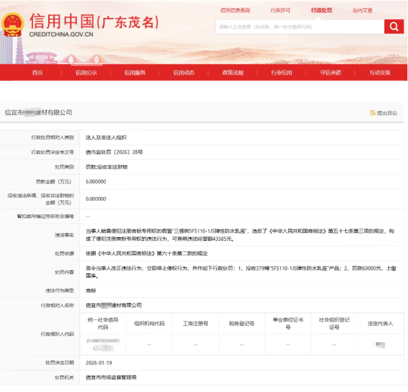Focus the enterprise search input box
Screen dimensions: 408x392
(300, 26)
